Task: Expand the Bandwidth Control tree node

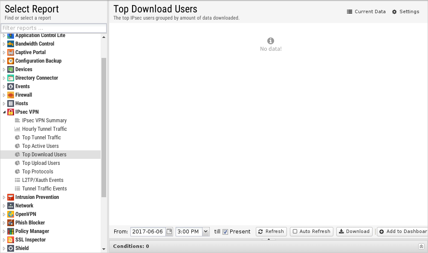Action: [4, 44]
